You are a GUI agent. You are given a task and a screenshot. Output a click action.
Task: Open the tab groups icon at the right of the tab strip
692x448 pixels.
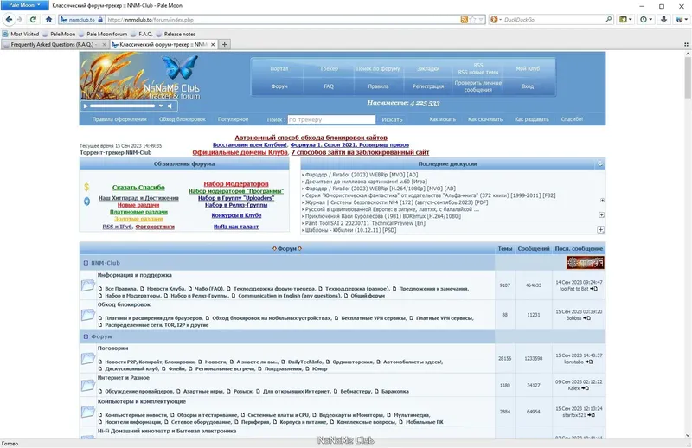tap(686, 45)
